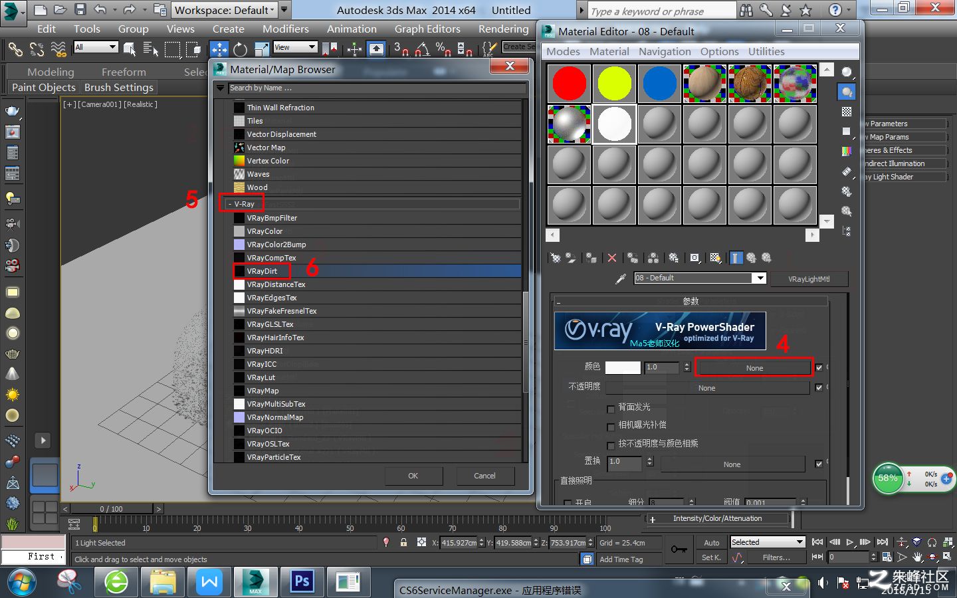
Task: Toggle checkered Background icon in Material Editor
Action: (847, 112)
